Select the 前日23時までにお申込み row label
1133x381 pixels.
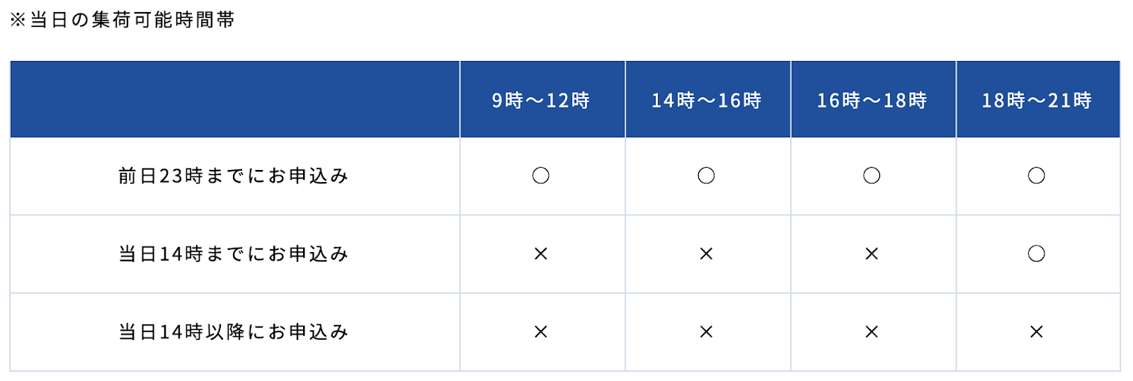234,176
